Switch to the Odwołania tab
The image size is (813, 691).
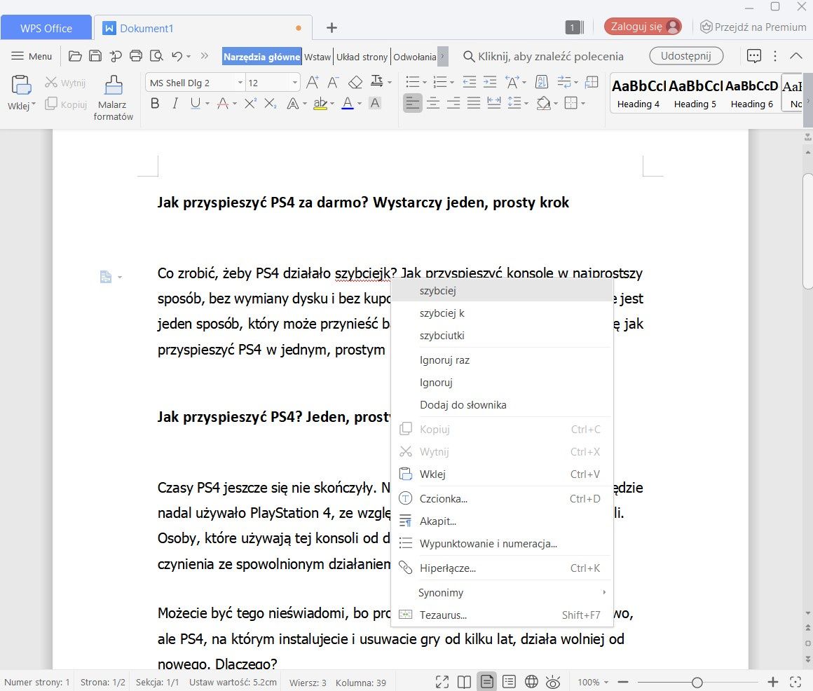click(415, 57)
